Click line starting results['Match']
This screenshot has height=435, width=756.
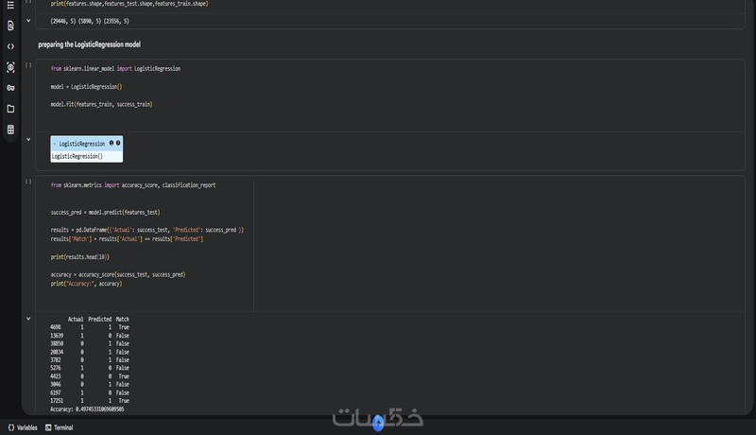click(127, 238)
